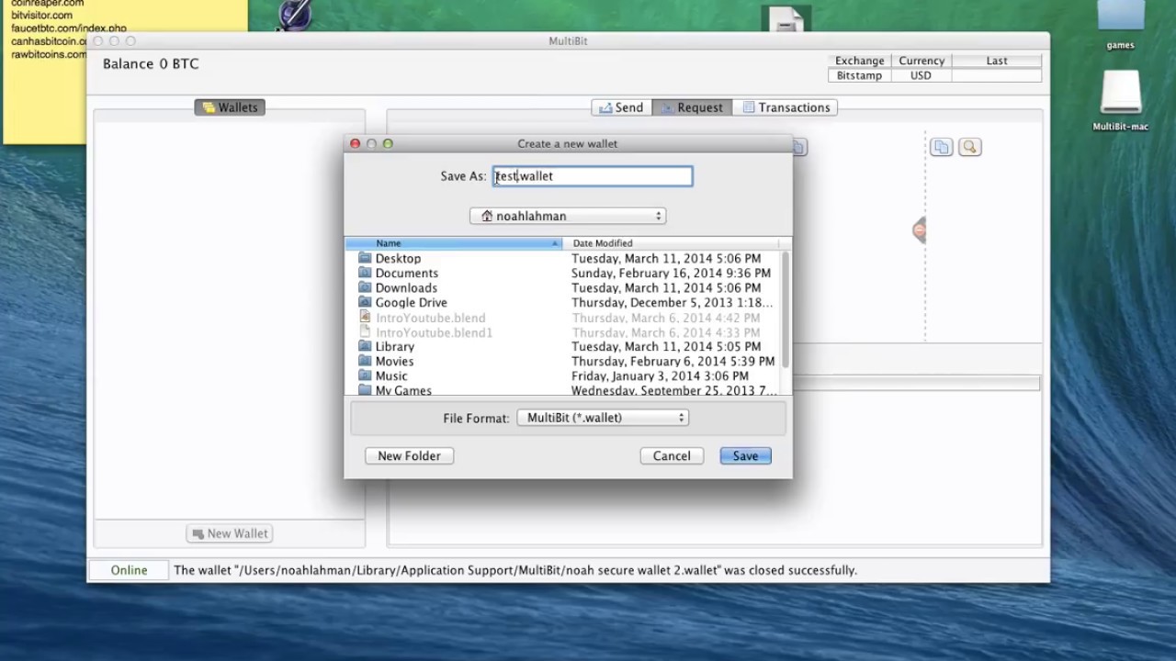The height and width of the screenshot is (661, 1176).
Task: Click the Downloads folder icon
Action: 365,287
